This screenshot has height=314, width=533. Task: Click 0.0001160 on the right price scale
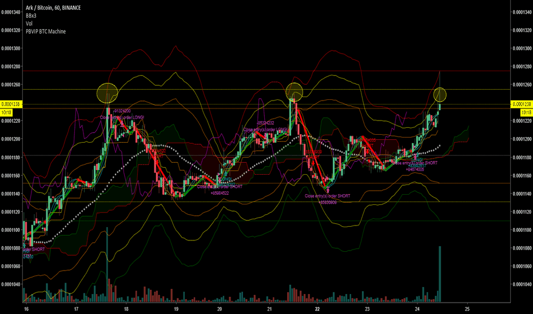522,175
